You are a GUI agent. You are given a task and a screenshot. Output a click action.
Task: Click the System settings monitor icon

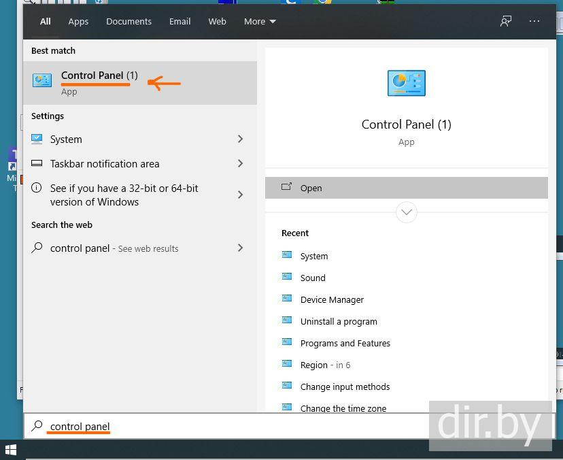click(37, 139)
